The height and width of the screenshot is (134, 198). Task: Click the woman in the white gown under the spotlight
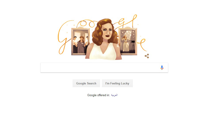pyautogui.click(x=125, y=43)
